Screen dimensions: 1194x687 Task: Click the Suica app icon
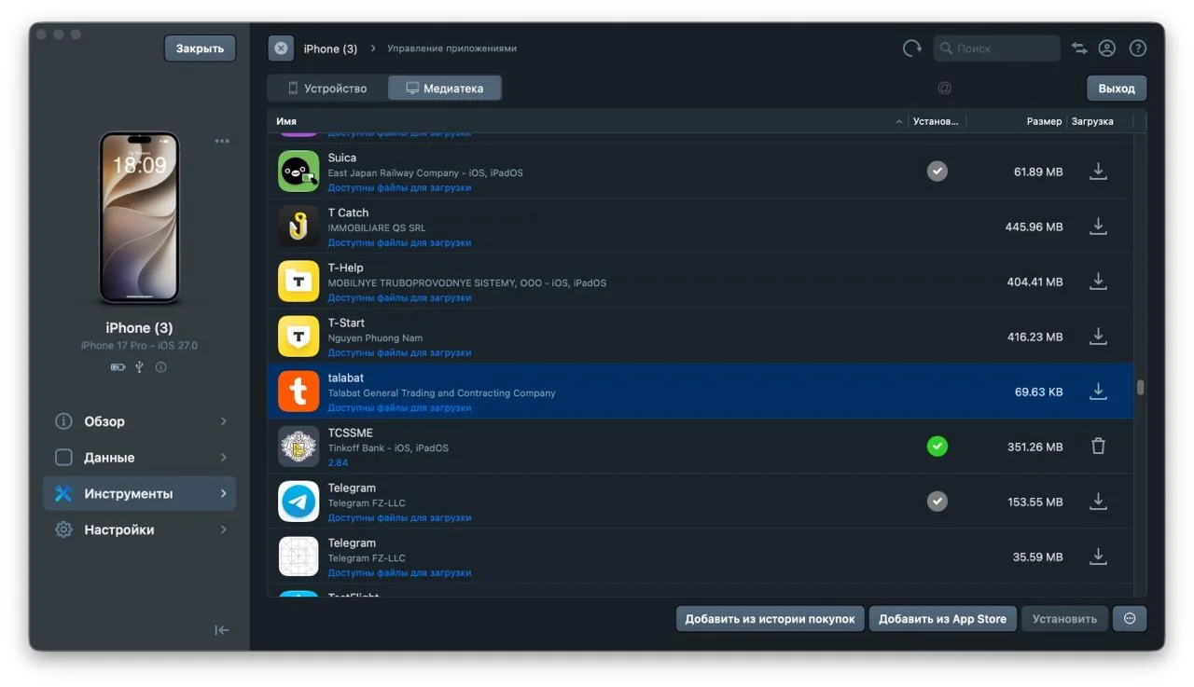(298, 172)
